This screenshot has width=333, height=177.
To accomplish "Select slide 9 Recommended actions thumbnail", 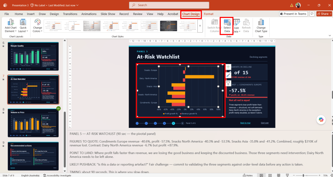I will click(33, 156).
